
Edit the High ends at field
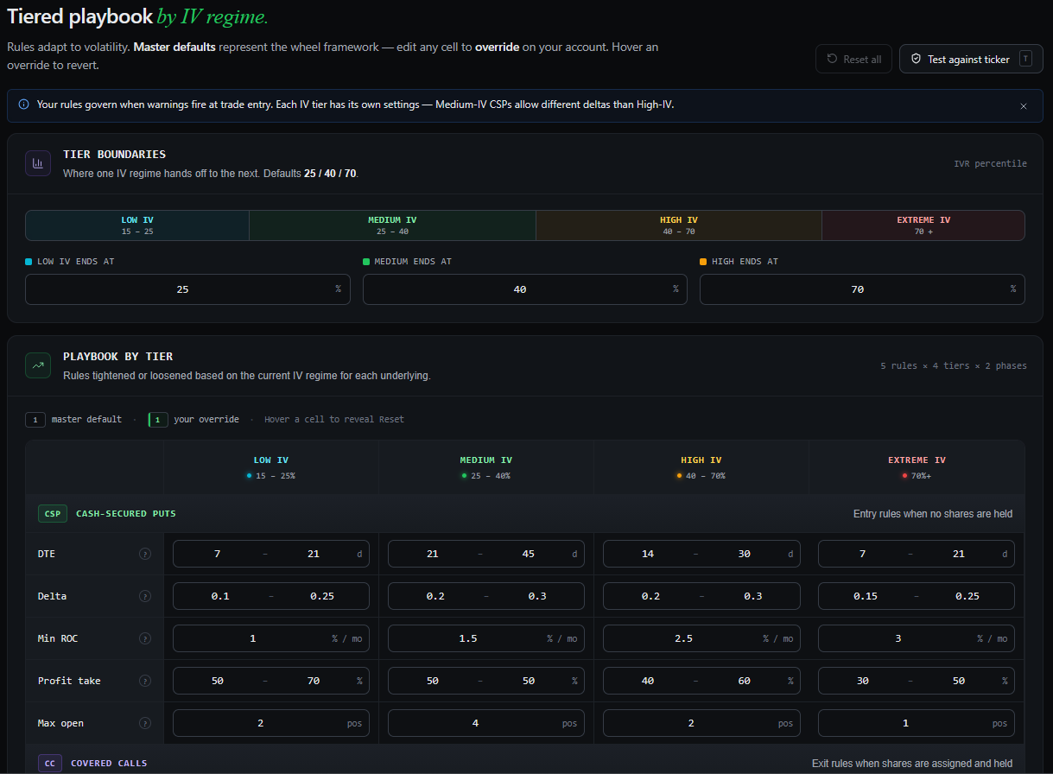862,289
